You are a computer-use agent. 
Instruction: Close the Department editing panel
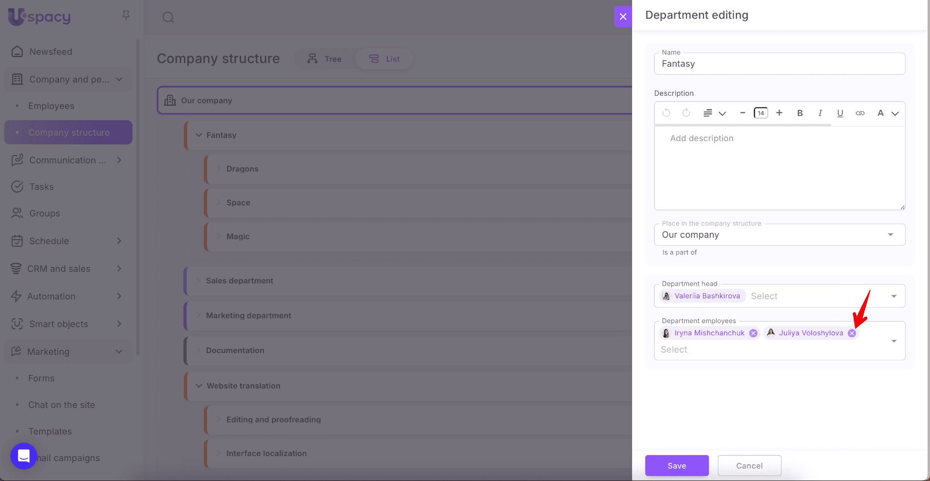[x=623, y=17]
